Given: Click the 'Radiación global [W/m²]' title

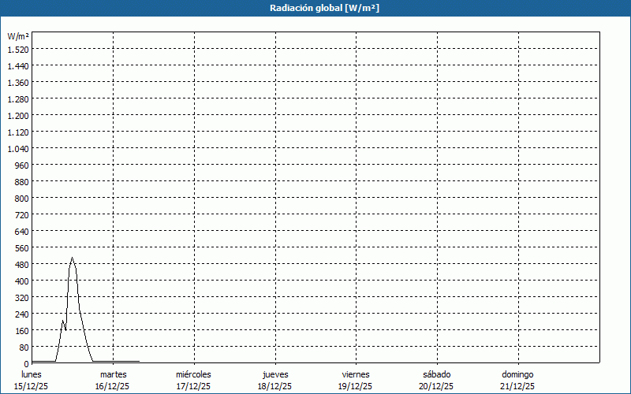Looking at the screenshot, I should pyautogui.click(x=324, y=8).
